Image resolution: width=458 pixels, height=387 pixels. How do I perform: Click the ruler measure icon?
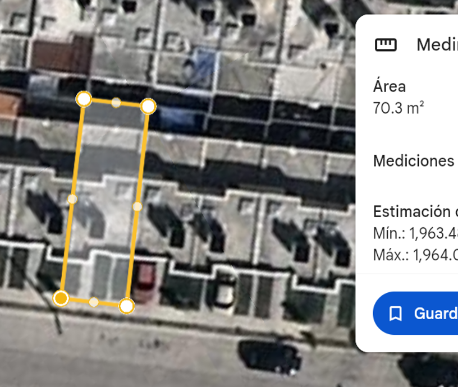pos(386,45)
